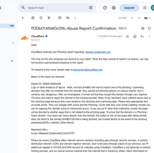Expand the 'to me' recipient details
Screen dimensions: 154x153
point(38,40)
